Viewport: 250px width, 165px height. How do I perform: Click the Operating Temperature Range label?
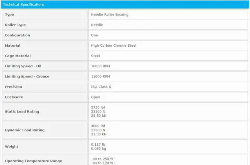click(x=33, y=161)
